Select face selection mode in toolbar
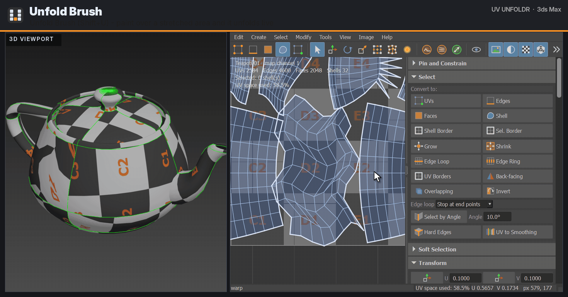Image resolution: width=568 pixels, height=297 pixels. click(x=268, y=49)
